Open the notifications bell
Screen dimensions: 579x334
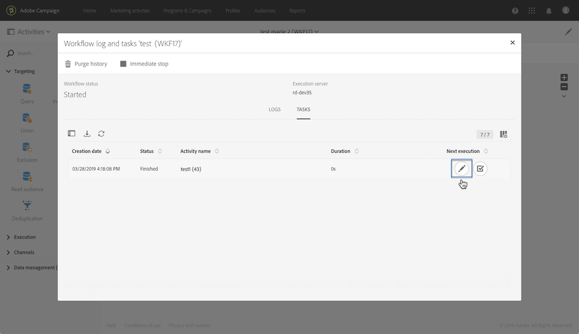(x=549, y=10)
